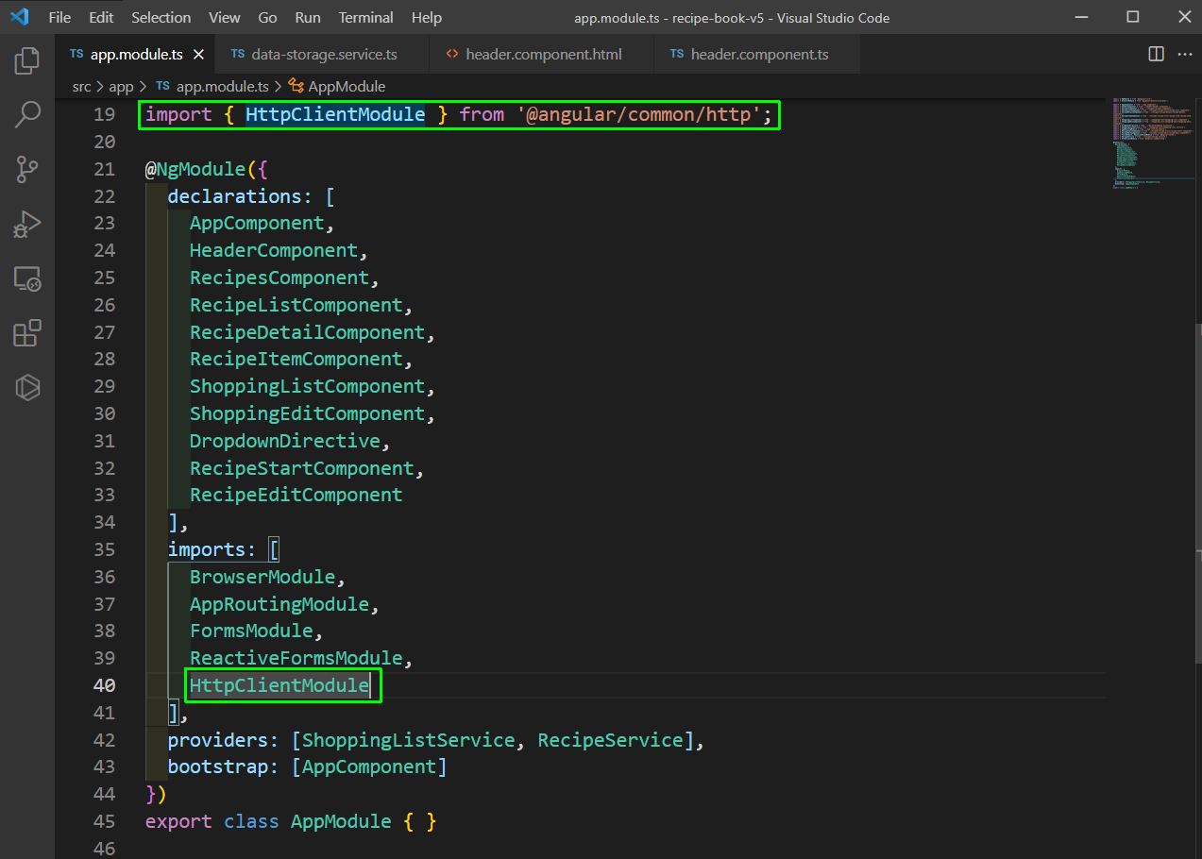Open the Edit menu

(x=101, y=17)
